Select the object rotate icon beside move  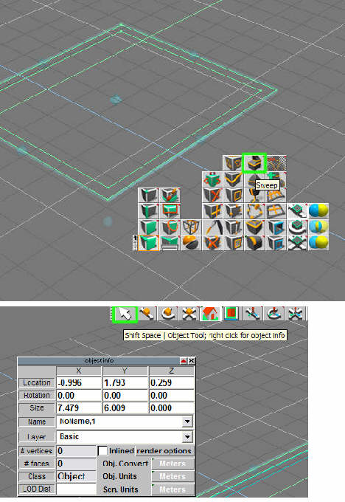(x=167, y=314)
